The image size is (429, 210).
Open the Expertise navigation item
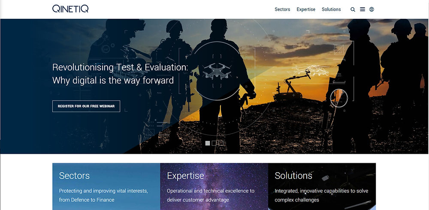pyautogui.click(x=306, y=9)
